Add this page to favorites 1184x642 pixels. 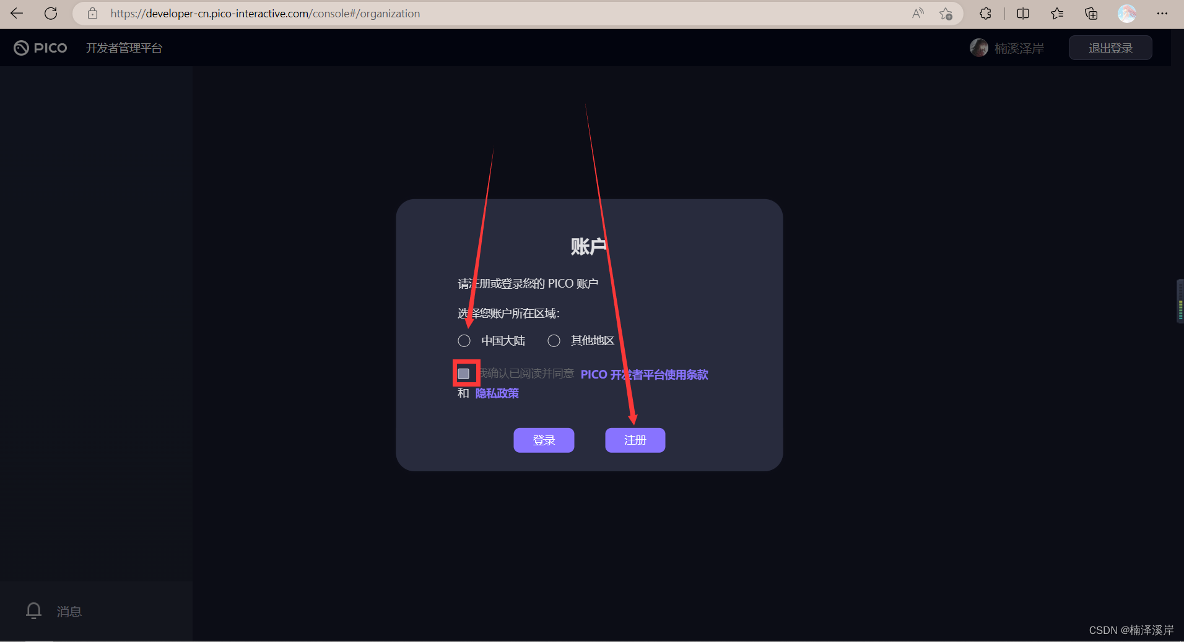coord(946,13)
